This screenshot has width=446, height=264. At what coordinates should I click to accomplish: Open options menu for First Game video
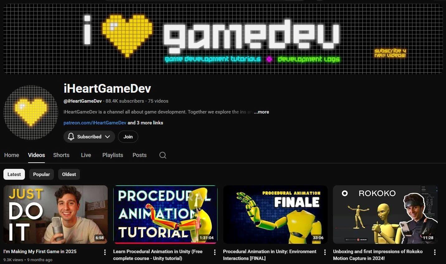pyautogui.click(x=105, y=252)
